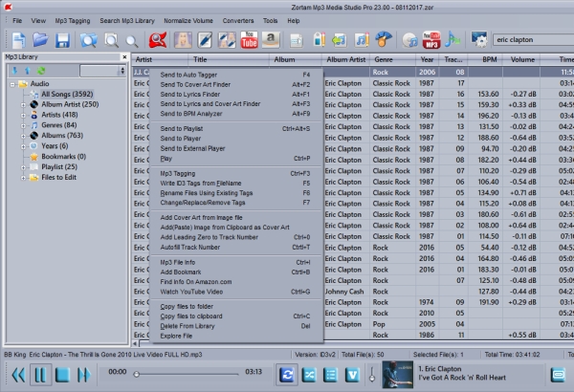The image size is (574, 392).
Task: Sort by the Genre column header
Action: [x=392, y=59]
